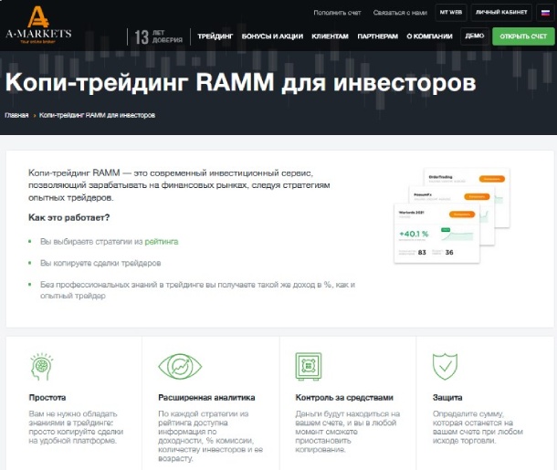The height and width of the screenshot is (470, 557).
Task: Open the Бонусы и акции menu
Action: tap(272, 37)
